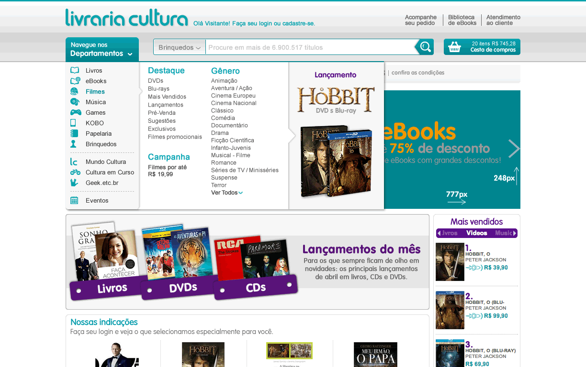
Task: Click the Livraria Cultura logo
Action: click(127, 18)
